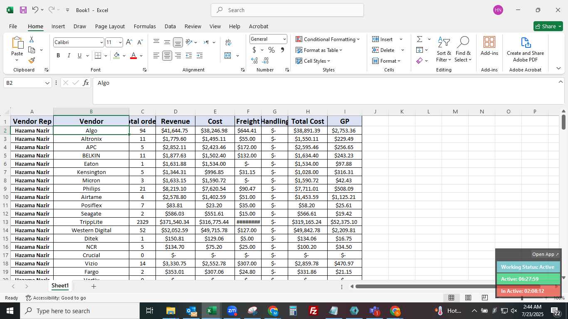Click the Merge and Center icon
568x319 pixels.
(228, 56)
